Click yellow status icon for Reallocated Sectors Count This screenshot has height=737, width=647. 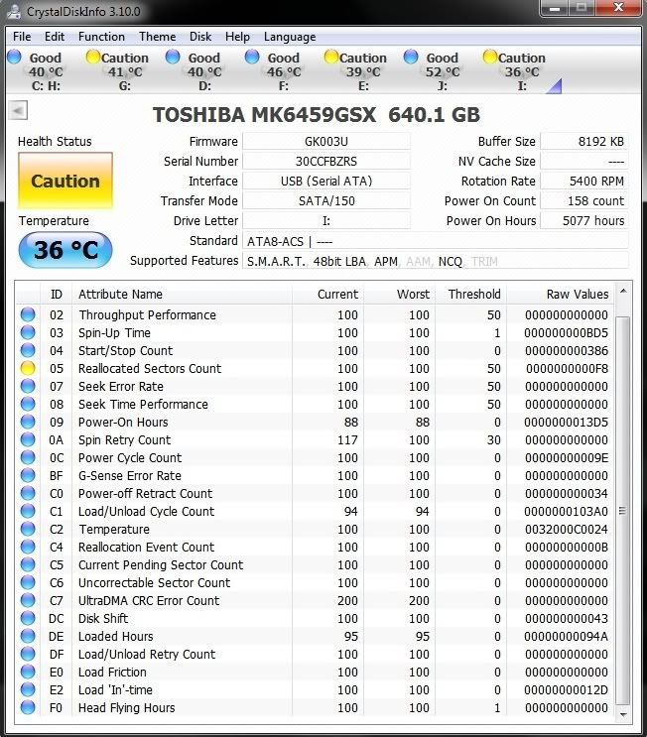point(28,369)
